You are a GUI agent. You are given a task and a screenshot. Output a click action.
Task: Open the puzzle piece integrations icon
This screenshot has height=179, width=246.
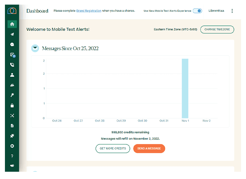(x=12, y=136)
